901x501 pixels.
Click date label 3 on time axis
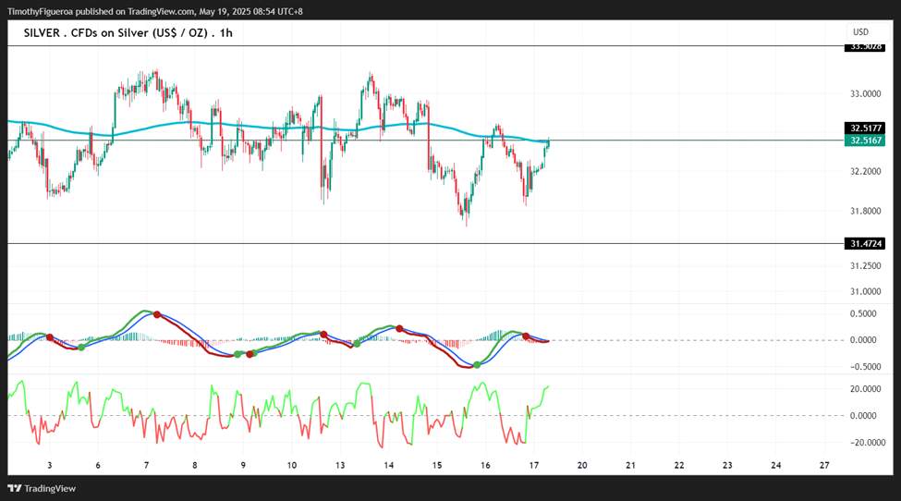(x=50, y=465)
